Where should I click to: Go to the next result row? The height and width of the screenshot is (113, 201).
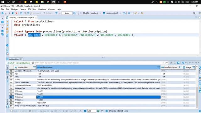[x=63, y=111]
